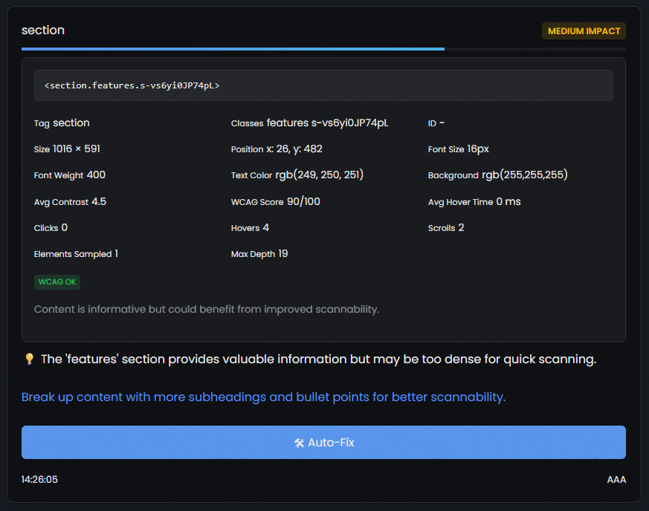
Task: Click the AAA rating label
Action: (616, 480)
